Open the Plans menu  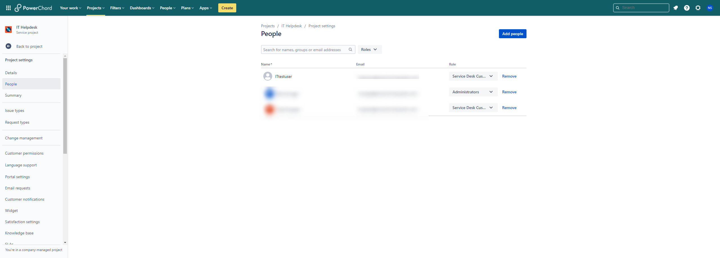click(x=187, y=8)
